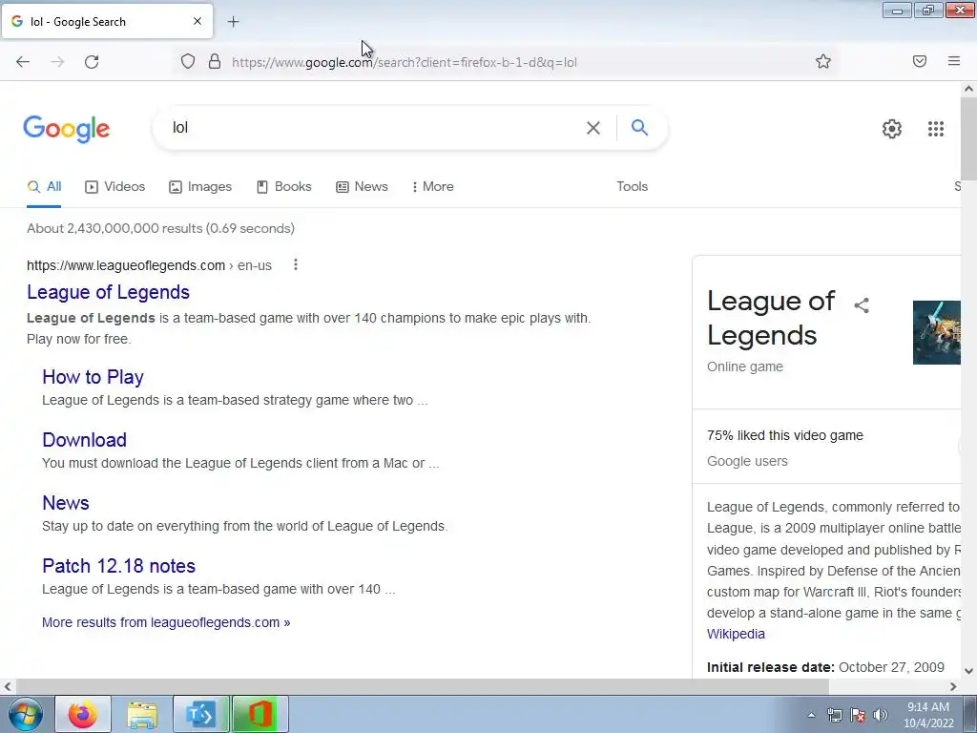Share League of Legends knowledge panel
This screenshot has height=733, width=977.
(862, 305)
